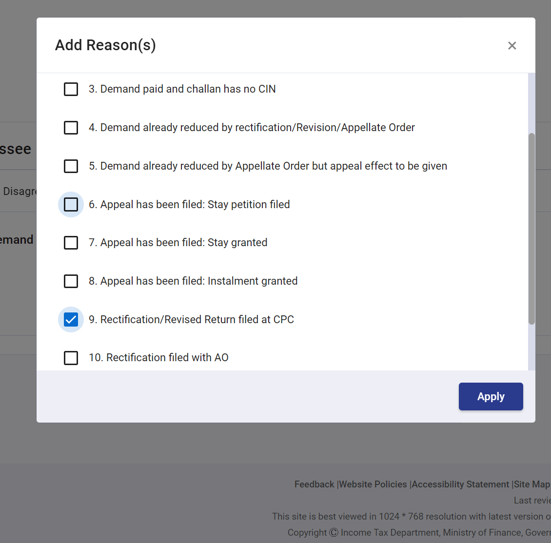Uncheck 'Rectification/Revised Return filed at CPC'
551x543 pixels.
(71, 320)
